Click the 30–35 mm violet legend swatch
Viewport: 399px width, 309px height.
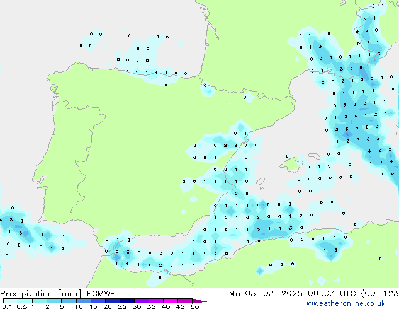[x=141, y=301]
